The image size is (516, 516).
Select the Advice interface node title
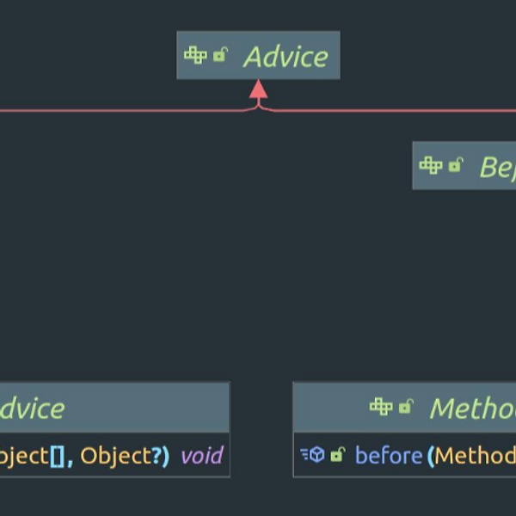click(x=286, y=57)
